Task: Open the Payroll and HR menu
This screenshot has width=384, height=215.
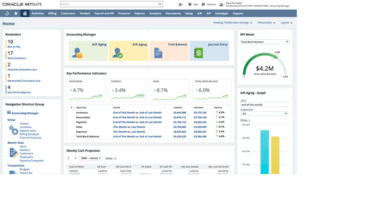Action: [x=104, y=13]
